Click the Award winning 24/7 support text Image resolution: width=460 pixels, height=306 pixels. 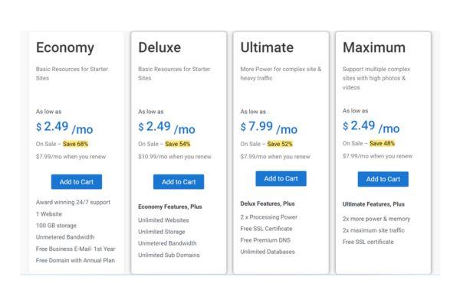73,202
